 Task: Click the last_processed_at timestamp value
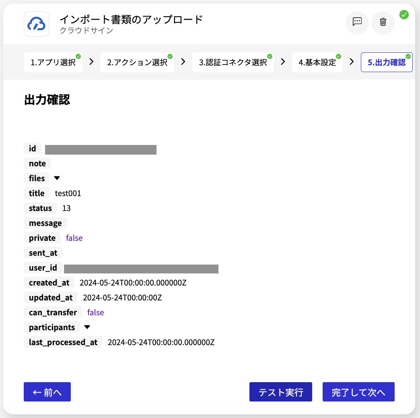coord(161,342)
